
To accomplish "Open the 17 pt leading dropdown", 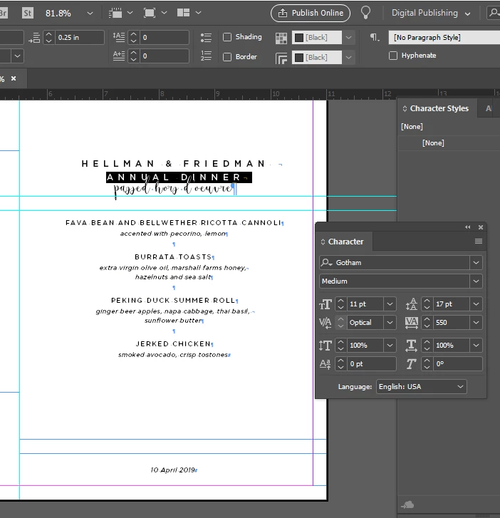I will click(476, 304).
